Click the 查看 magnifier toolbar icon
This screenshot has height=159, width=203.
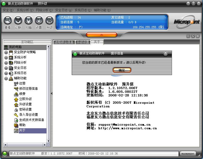click(x=8, y=20)
